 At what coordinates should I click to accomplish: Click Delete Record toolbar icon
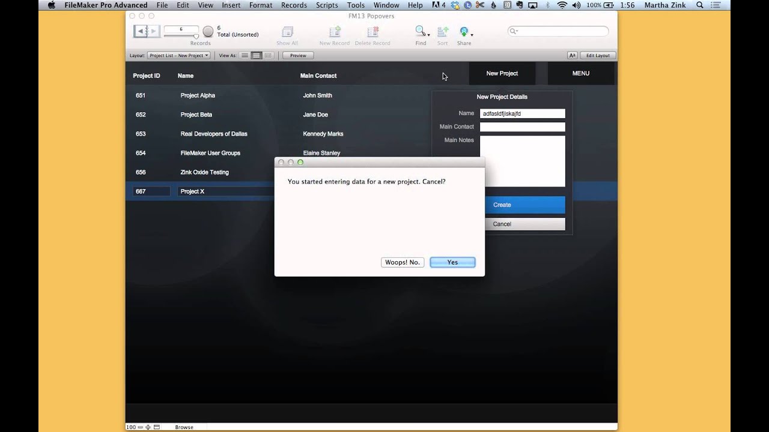coord(372,32)
